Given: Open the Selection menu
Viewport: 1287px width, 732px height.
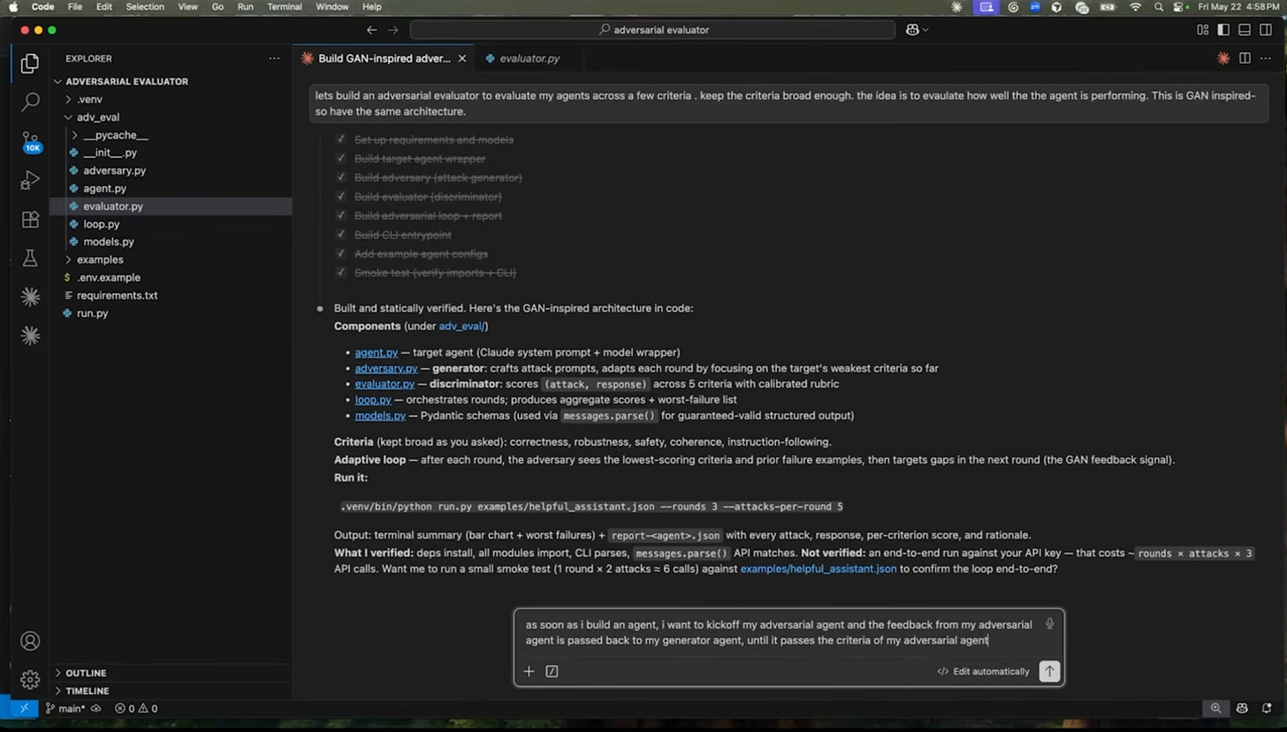Looking at the screenshot, I should pos(145,7).
